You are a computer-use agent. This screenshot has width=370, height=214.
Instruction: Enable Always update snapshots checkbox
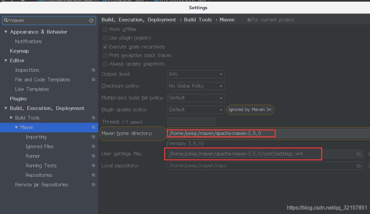[x=105, y=64]
